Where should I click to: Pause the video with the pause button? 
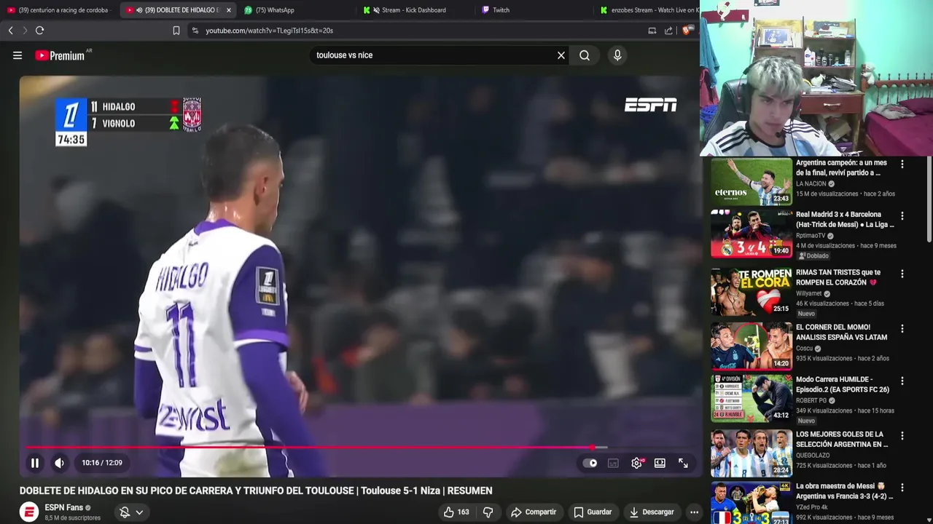[34, 463]
